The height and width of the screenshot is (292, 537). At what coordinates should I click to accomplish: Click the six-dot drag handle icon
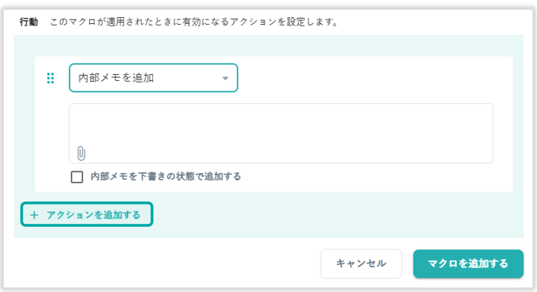(50, 78)
